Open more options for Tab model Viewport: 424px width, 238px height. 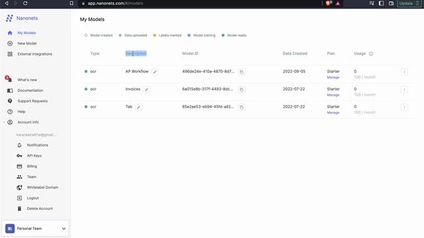[404, 107]
